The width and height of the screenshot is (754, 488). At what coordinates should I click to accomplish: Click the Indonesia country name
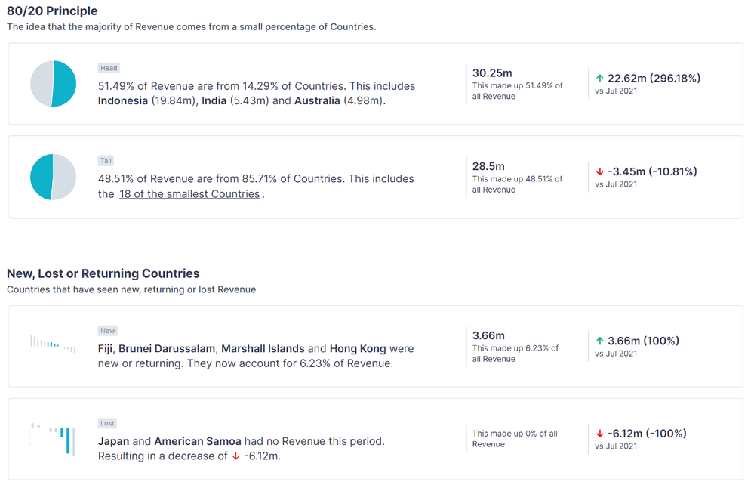coord(123,101)
